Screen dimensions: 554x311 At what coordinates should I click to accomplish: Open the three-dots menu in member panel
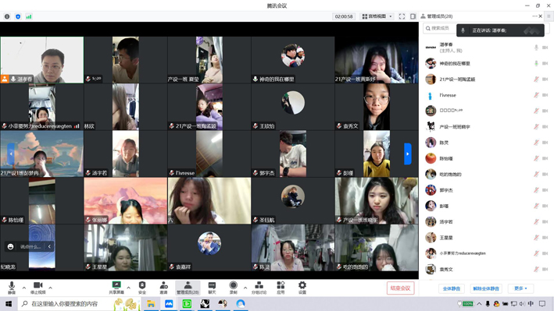click(x=534, y=16)
